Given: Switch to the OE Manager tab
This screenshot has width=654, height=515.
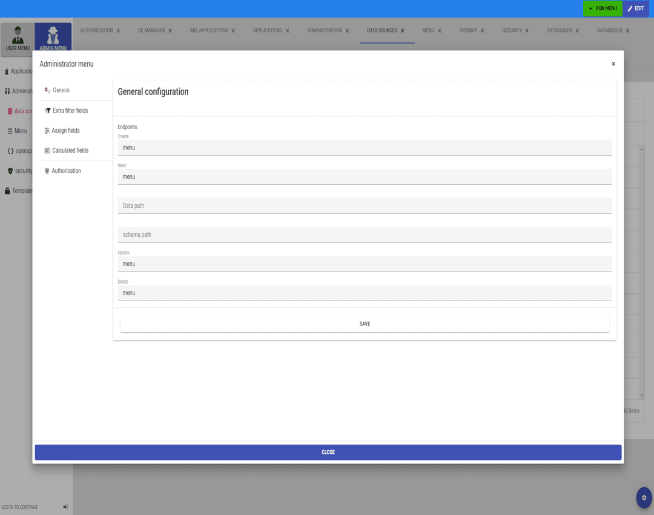Looking at the screenshot, I should tap(151, 30).
